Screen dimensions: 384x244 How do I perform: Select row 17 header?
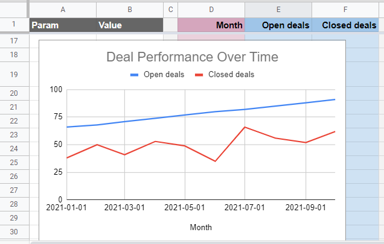pyautogui.click(x=14, y=41)
